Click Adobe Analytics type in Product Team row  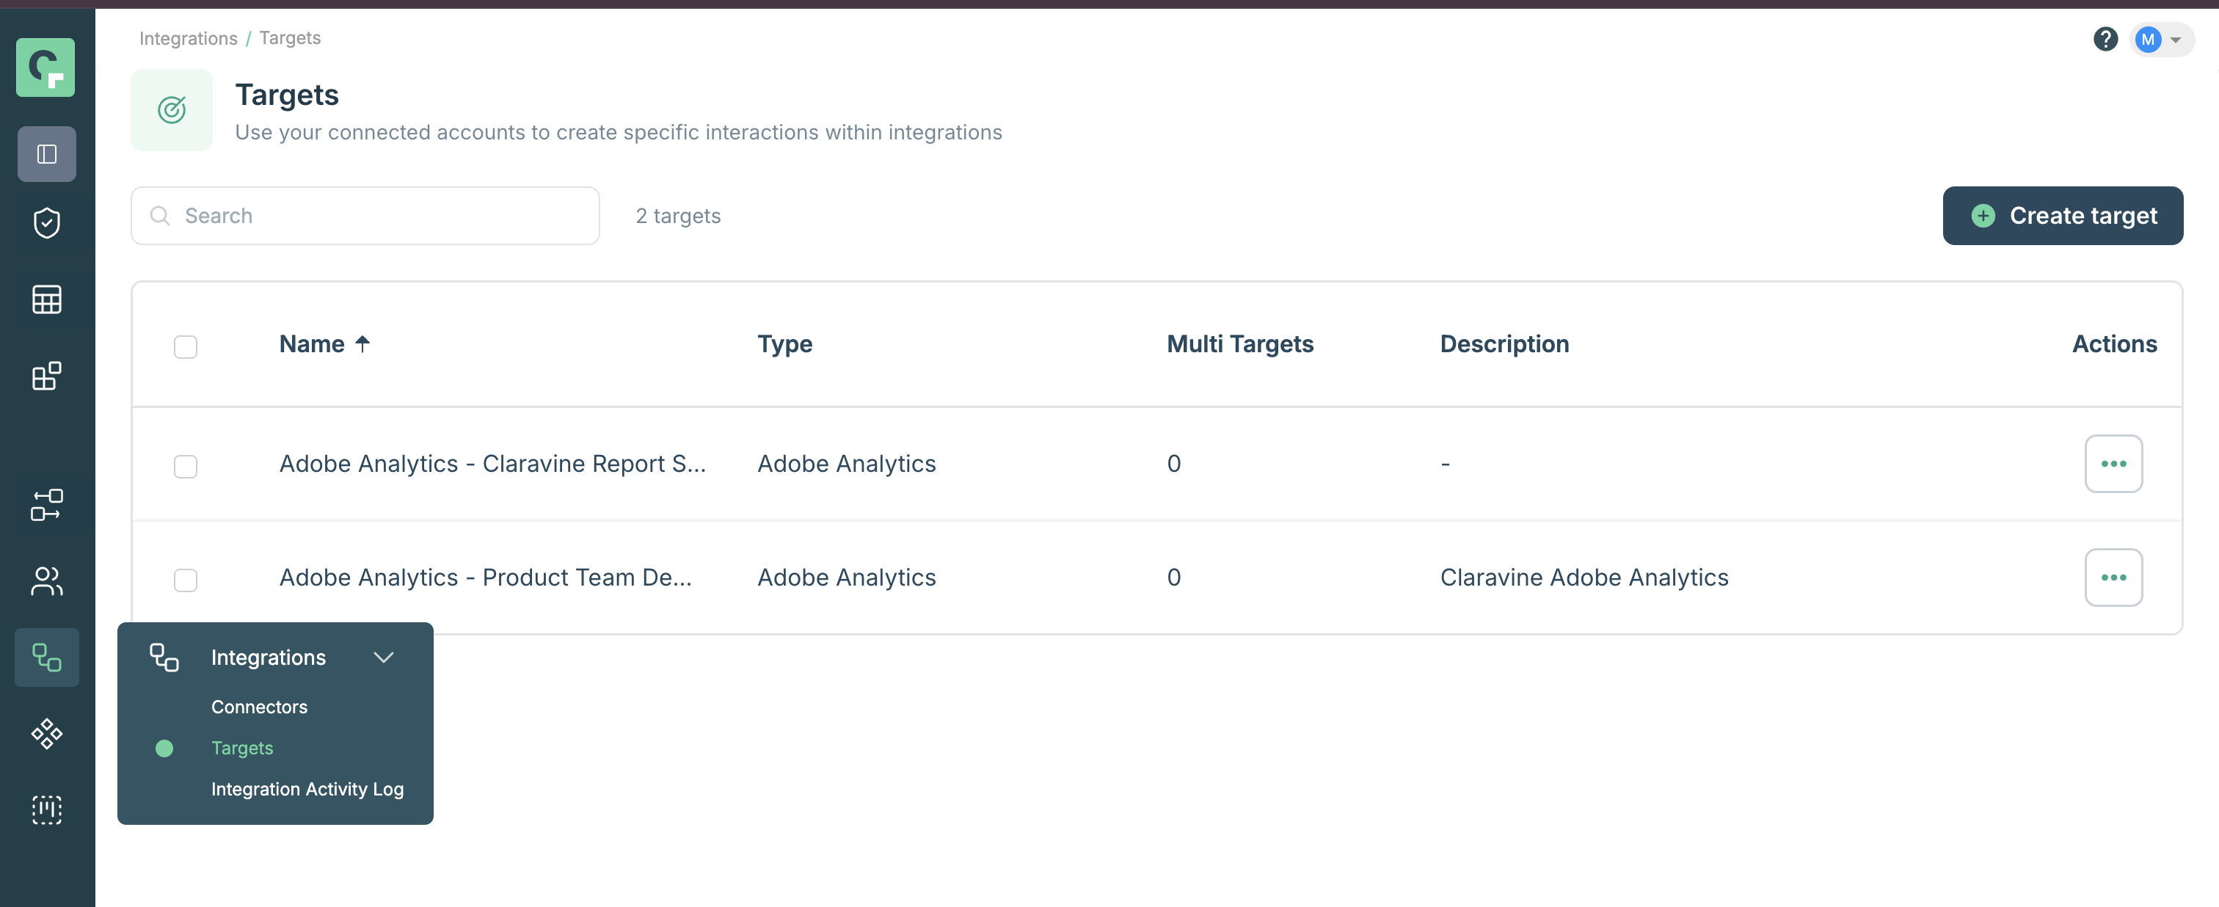(846, 577)
